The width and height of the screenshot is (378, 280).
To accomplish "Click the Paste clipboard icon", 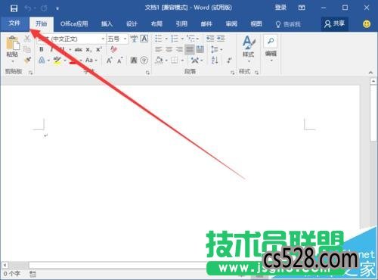I will [13, 42].
